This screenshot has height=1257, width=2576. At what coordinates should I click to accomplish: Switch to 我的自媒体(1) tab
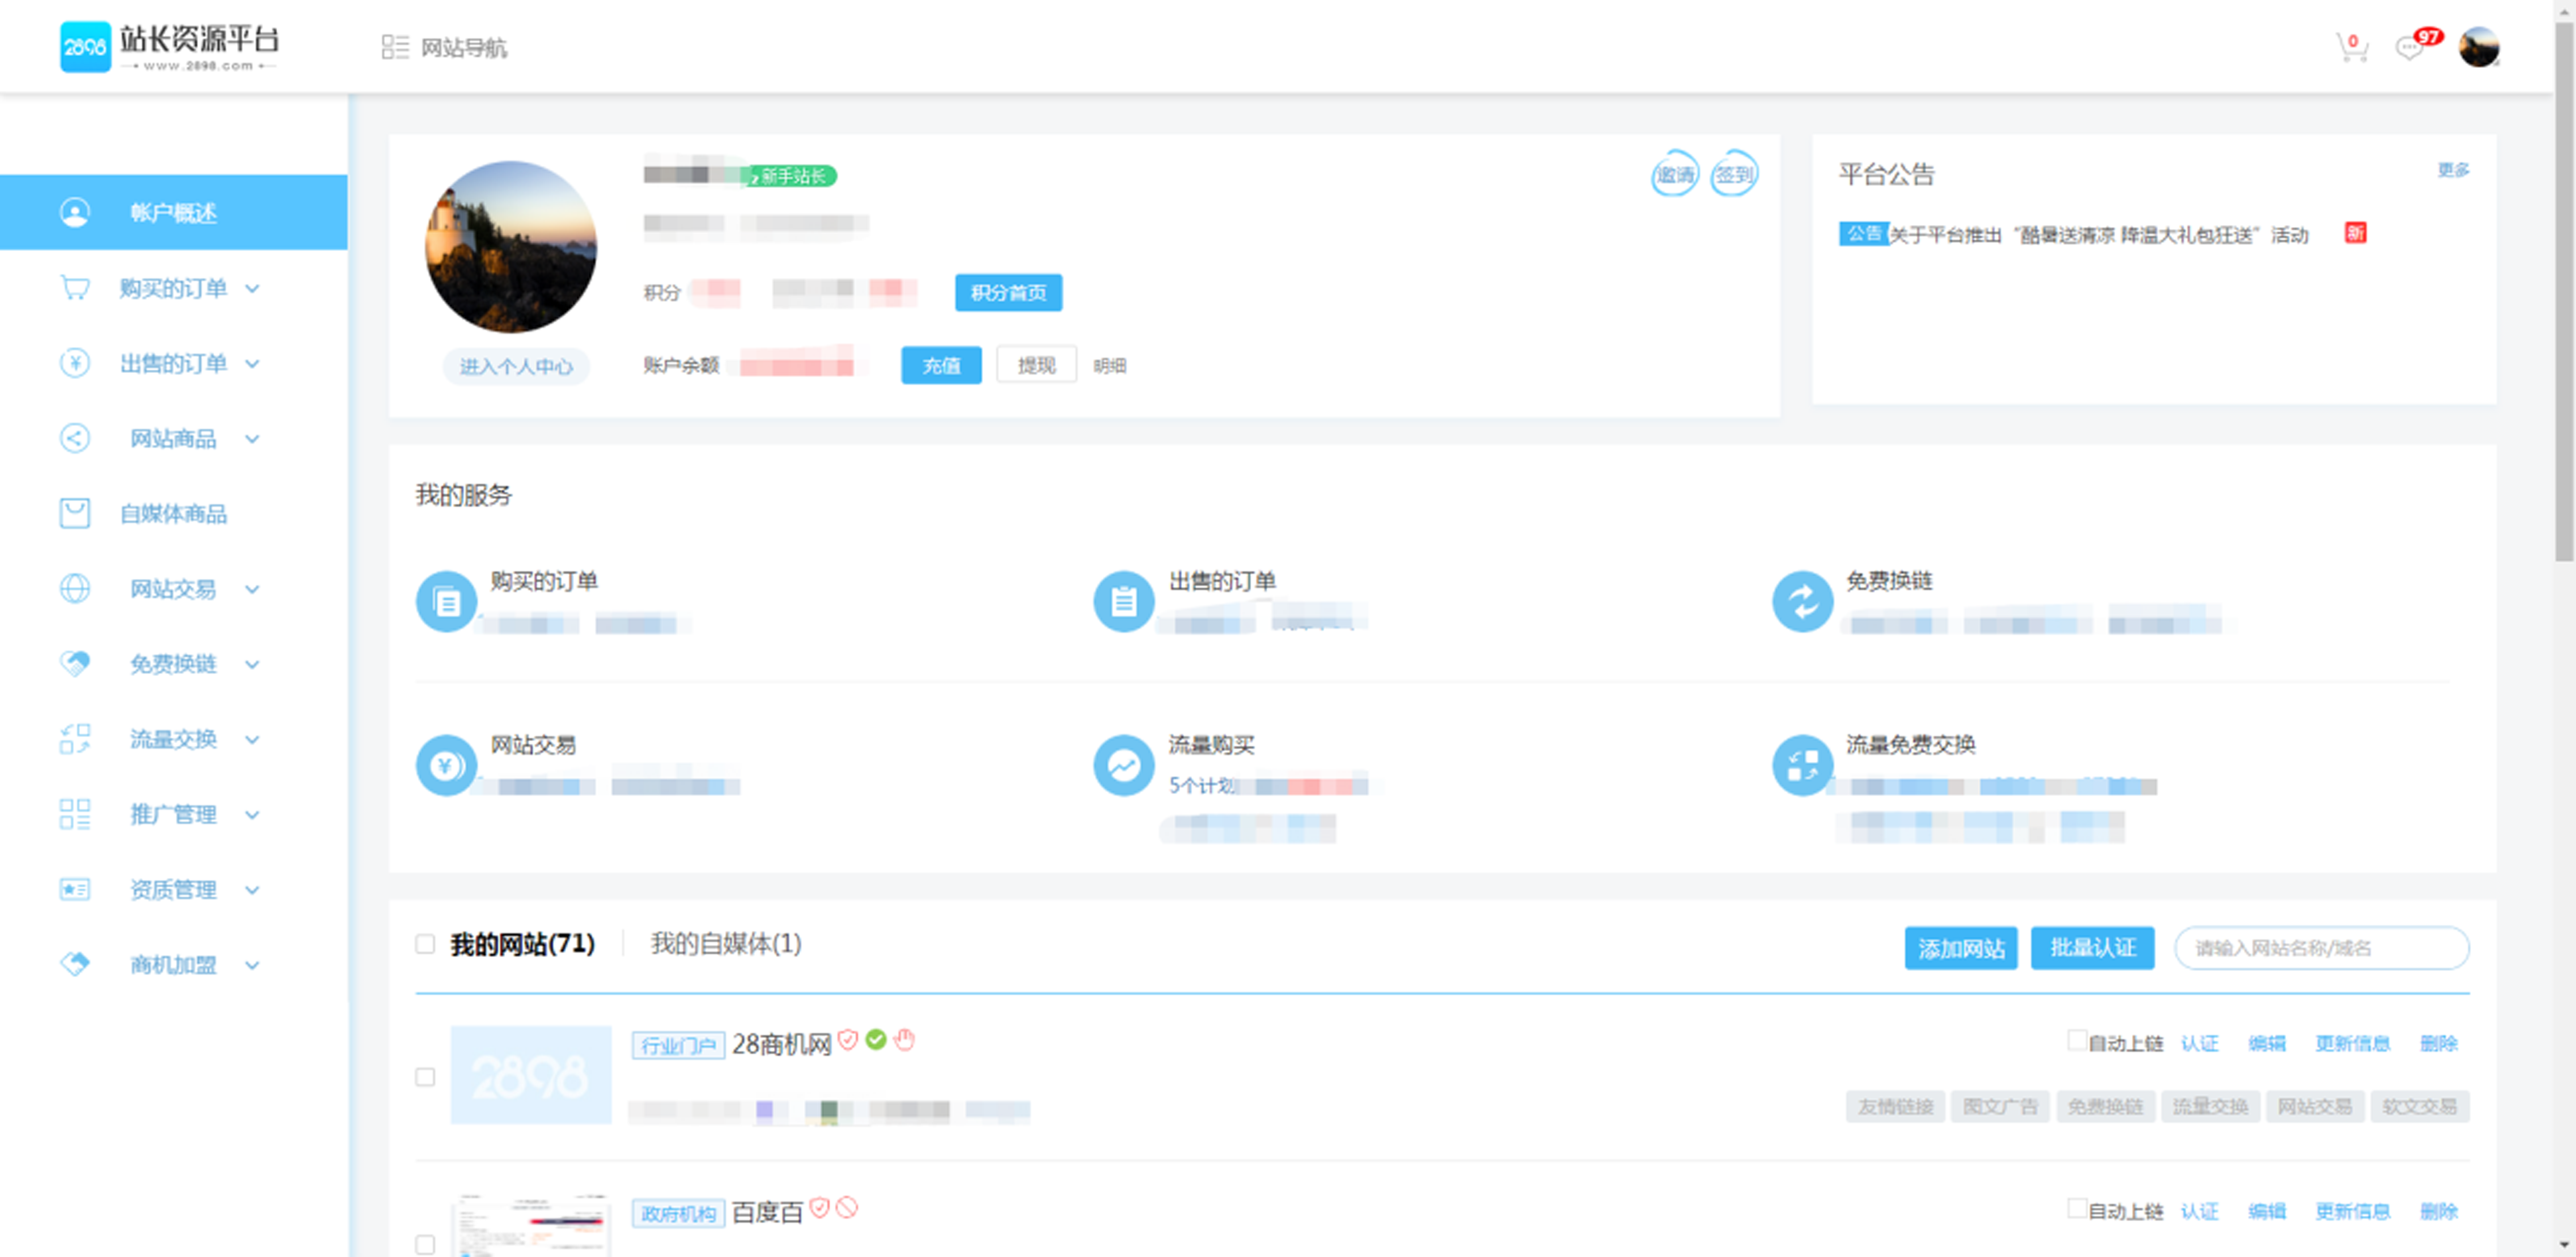click(x=726, y=944)
